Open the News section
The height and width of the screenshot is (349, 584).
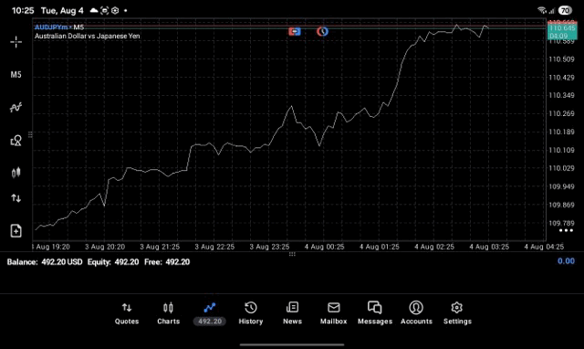(292, 313)
